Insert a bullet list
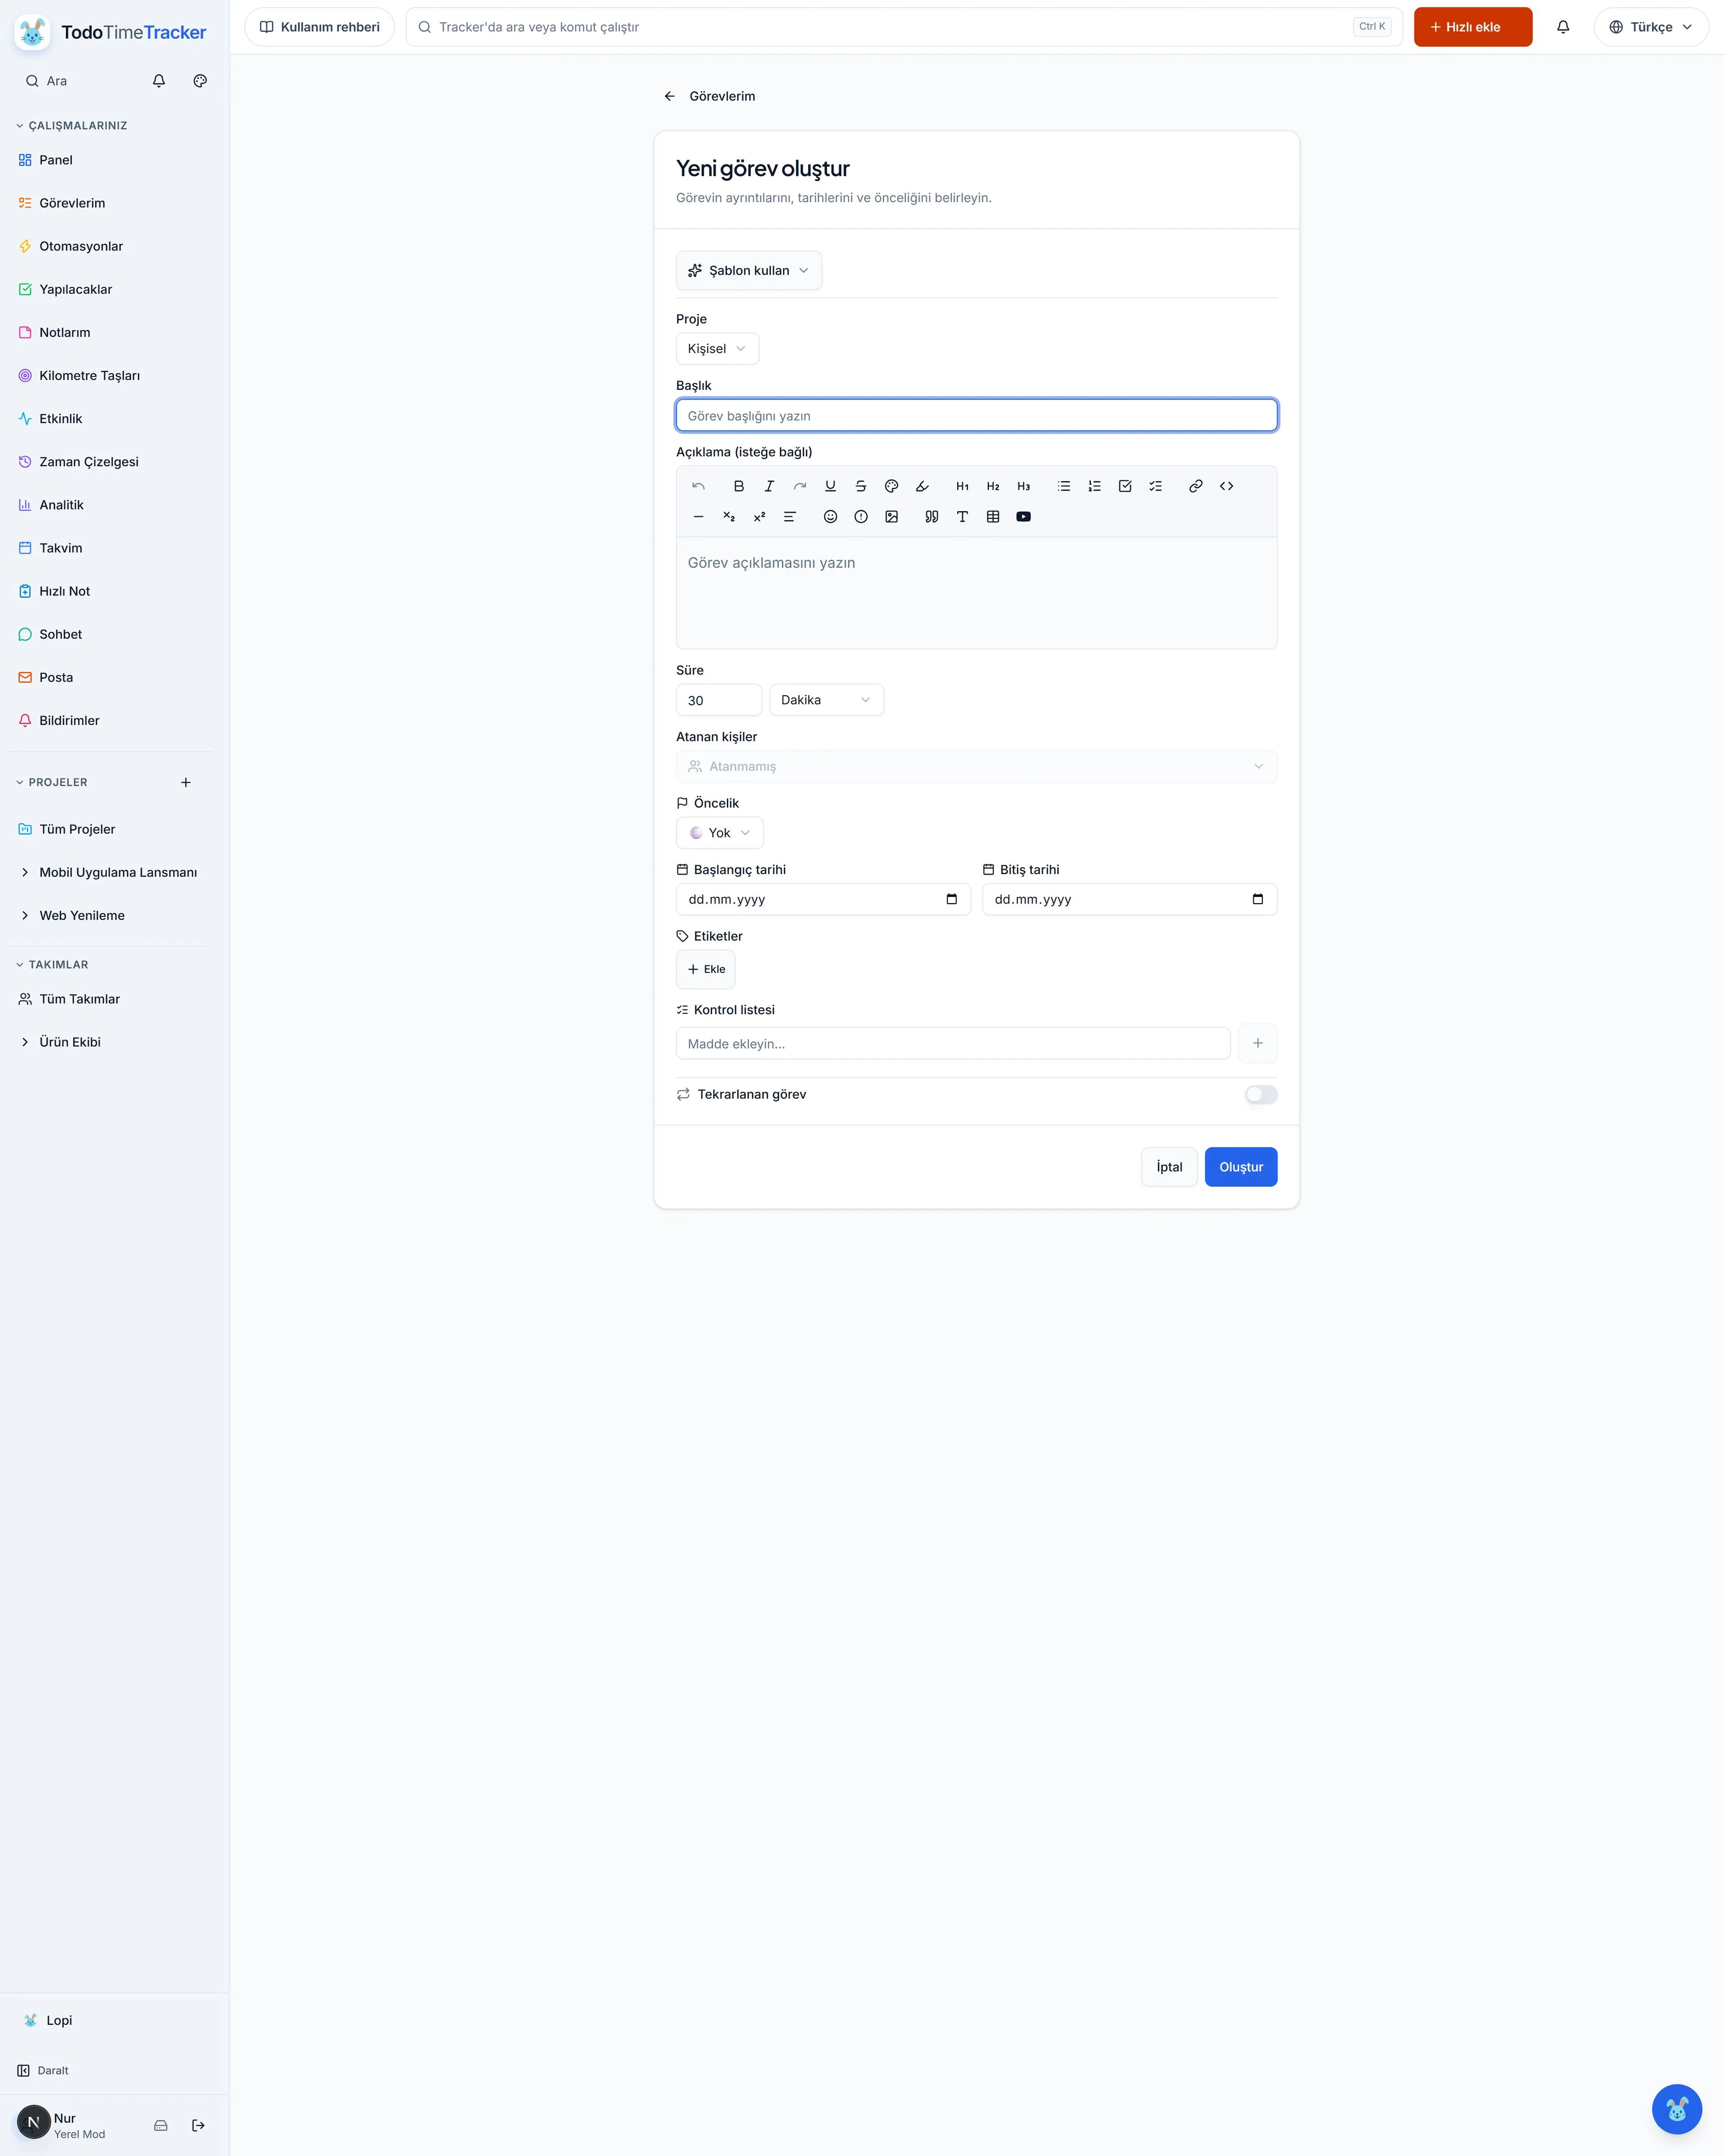The image size is (1724, 2156). [x=1063, y=486]
